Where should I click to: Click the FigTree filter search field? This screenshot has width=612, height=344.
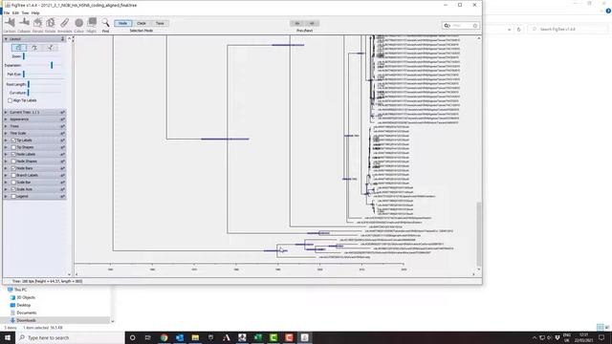(461, 26)
